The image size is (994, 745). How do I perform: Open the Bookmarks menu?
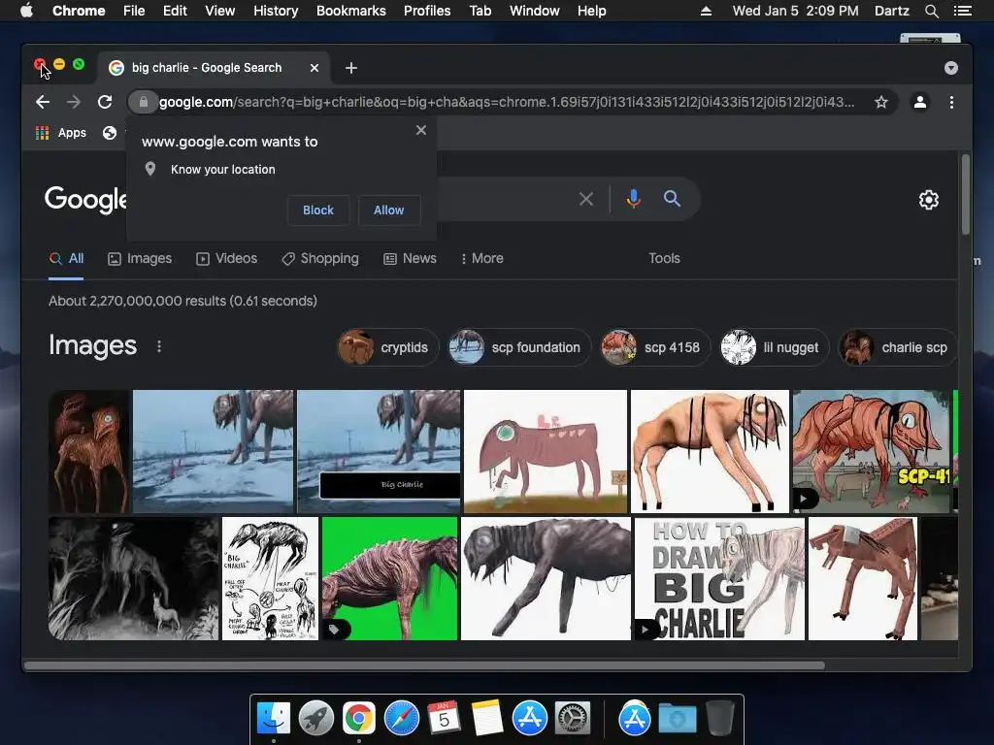click(351, 11)
